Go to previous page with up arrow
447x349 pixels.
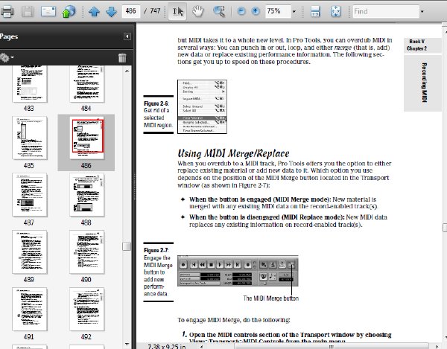94,11
